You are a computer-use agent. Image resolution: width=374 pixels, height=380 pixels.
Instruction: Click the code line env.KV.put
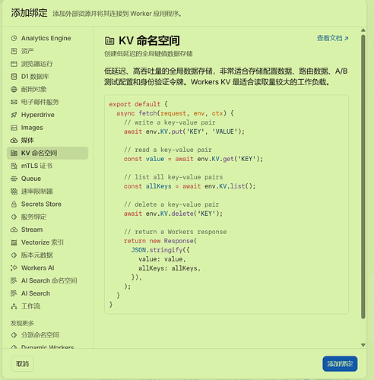[184, 131]
